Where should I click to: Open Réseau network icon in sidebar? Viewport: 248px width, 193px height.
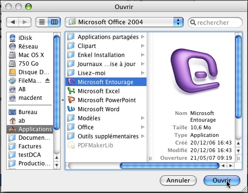click(12, 47)
